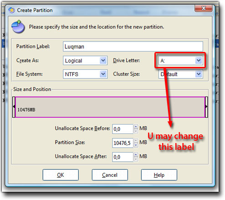The image size is (225, 200).
Task: Click the Unallocate Space After value field
Action: pyautogui.click(x=123, y=157)
